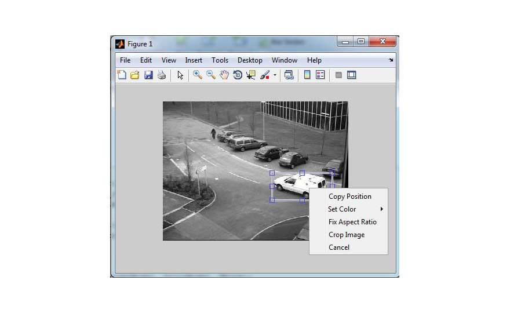This screenshot has height=313, width=510.
Task: Activate the Zoom In magnifier tool
Action: [x=198, y=75]
